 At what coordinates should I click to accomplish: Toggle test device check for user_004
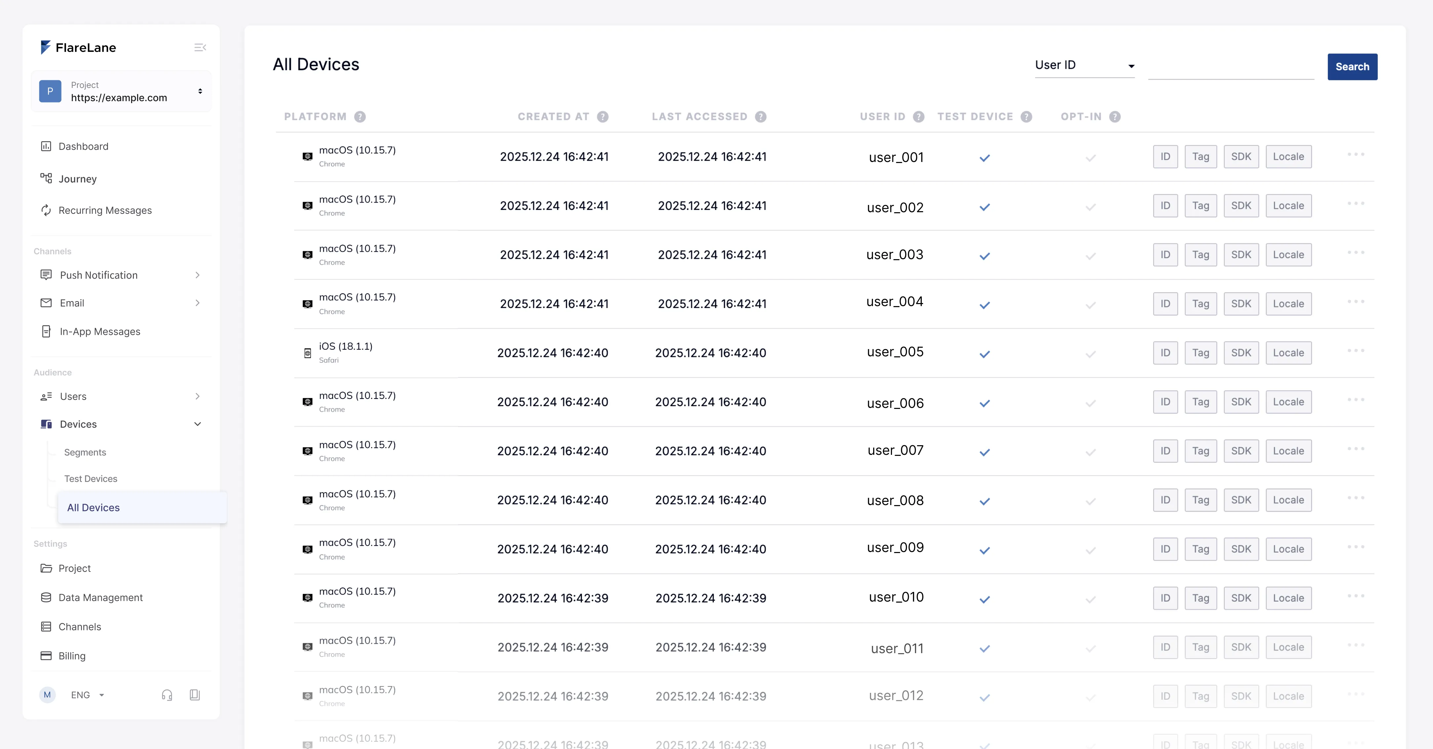(x=985, y=305)
